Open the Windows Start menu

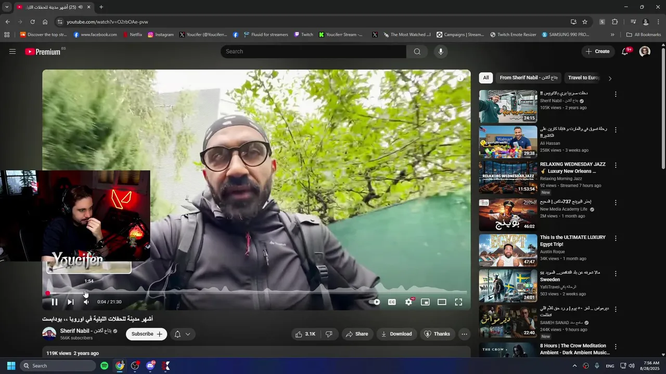coord(11,366)
